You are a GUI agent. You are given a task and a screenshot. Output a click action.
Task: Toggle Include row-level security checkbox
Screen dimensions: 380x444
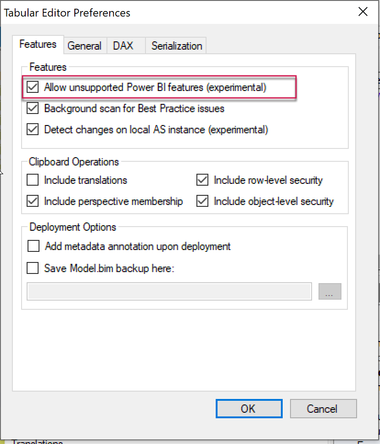pyautogui.click(x=202, y=180)
